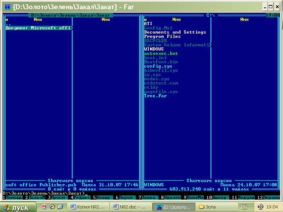This screenshot has width=283, height=212.
Task: Select ntdetect.com file
Action: pyautogui.click(x=161, y=83)
